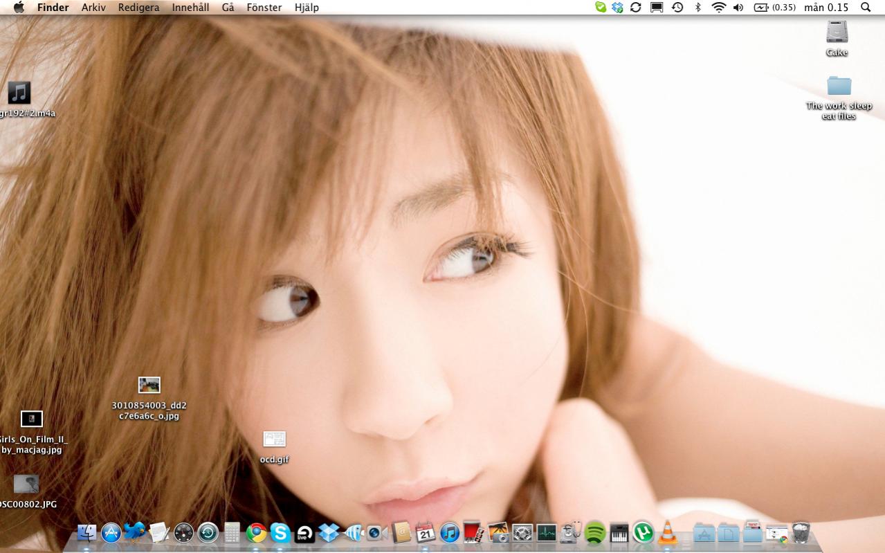Viewport: 885px width, 553px height.
Task: Open Spotlight search magnifier
Action: coord(866,8)
